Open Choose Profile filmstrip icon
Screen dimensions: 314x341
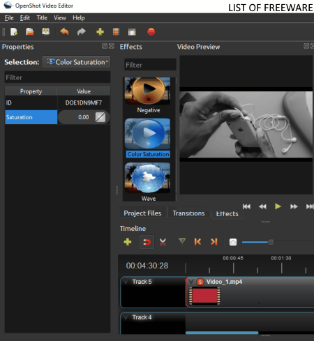[116, 32]
